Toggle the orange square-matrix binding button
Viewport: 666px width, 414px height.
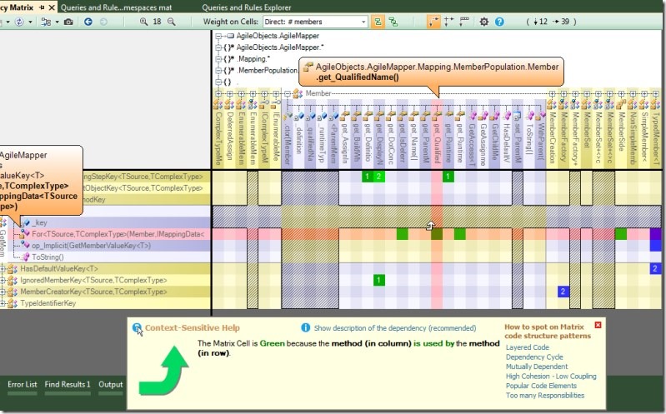(x=377, y=22)
